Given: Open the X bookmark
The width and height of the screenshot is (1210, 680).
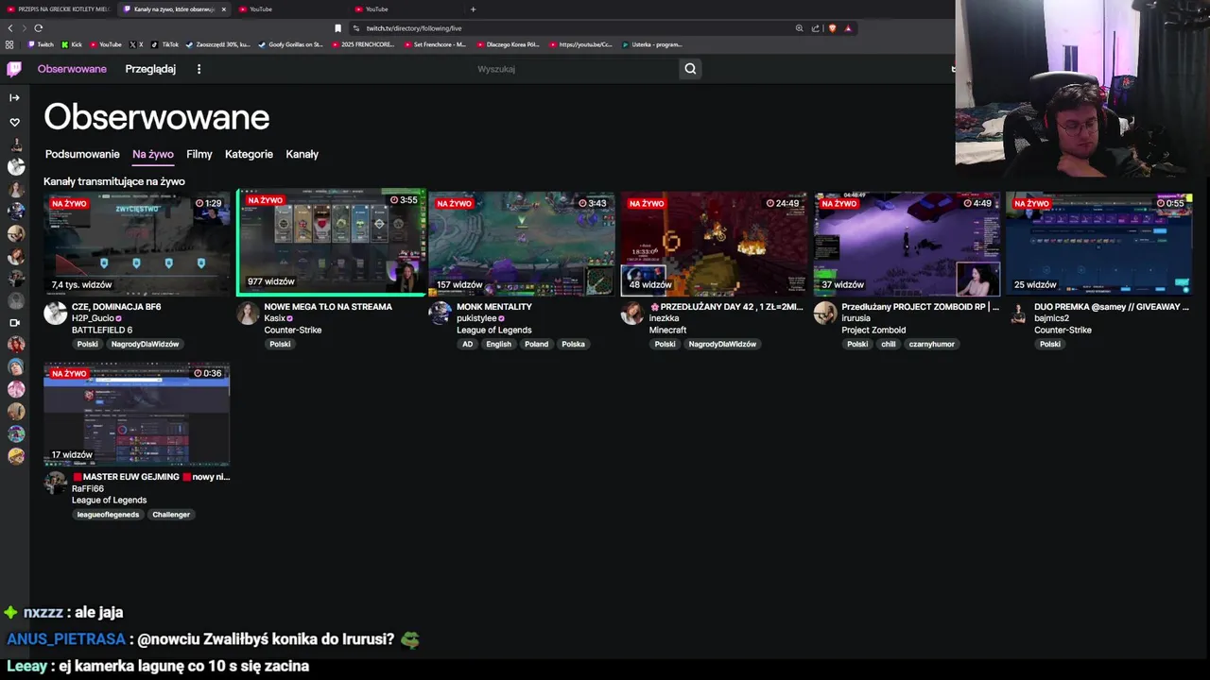Looking at the screenshot, I should (136, 44).
